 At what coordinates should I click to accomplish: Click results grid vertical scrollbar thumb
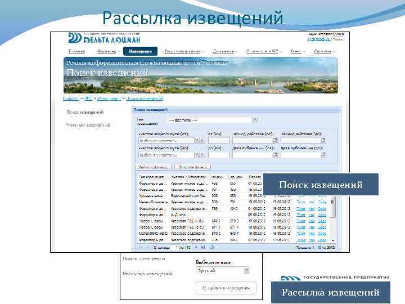click(x=333, y=207)
